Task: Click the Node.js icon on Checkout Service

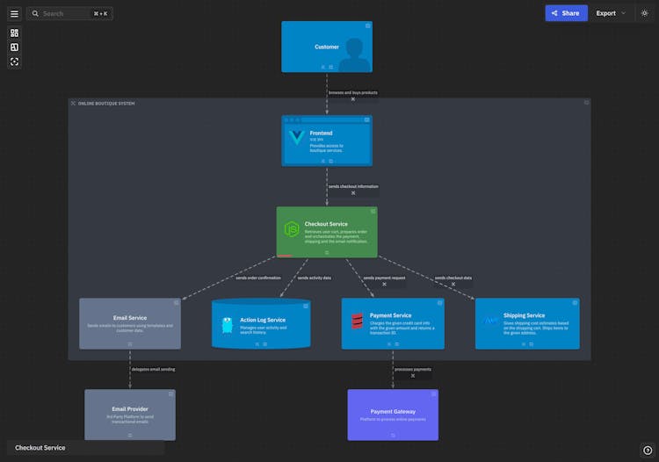Action: 291,229
